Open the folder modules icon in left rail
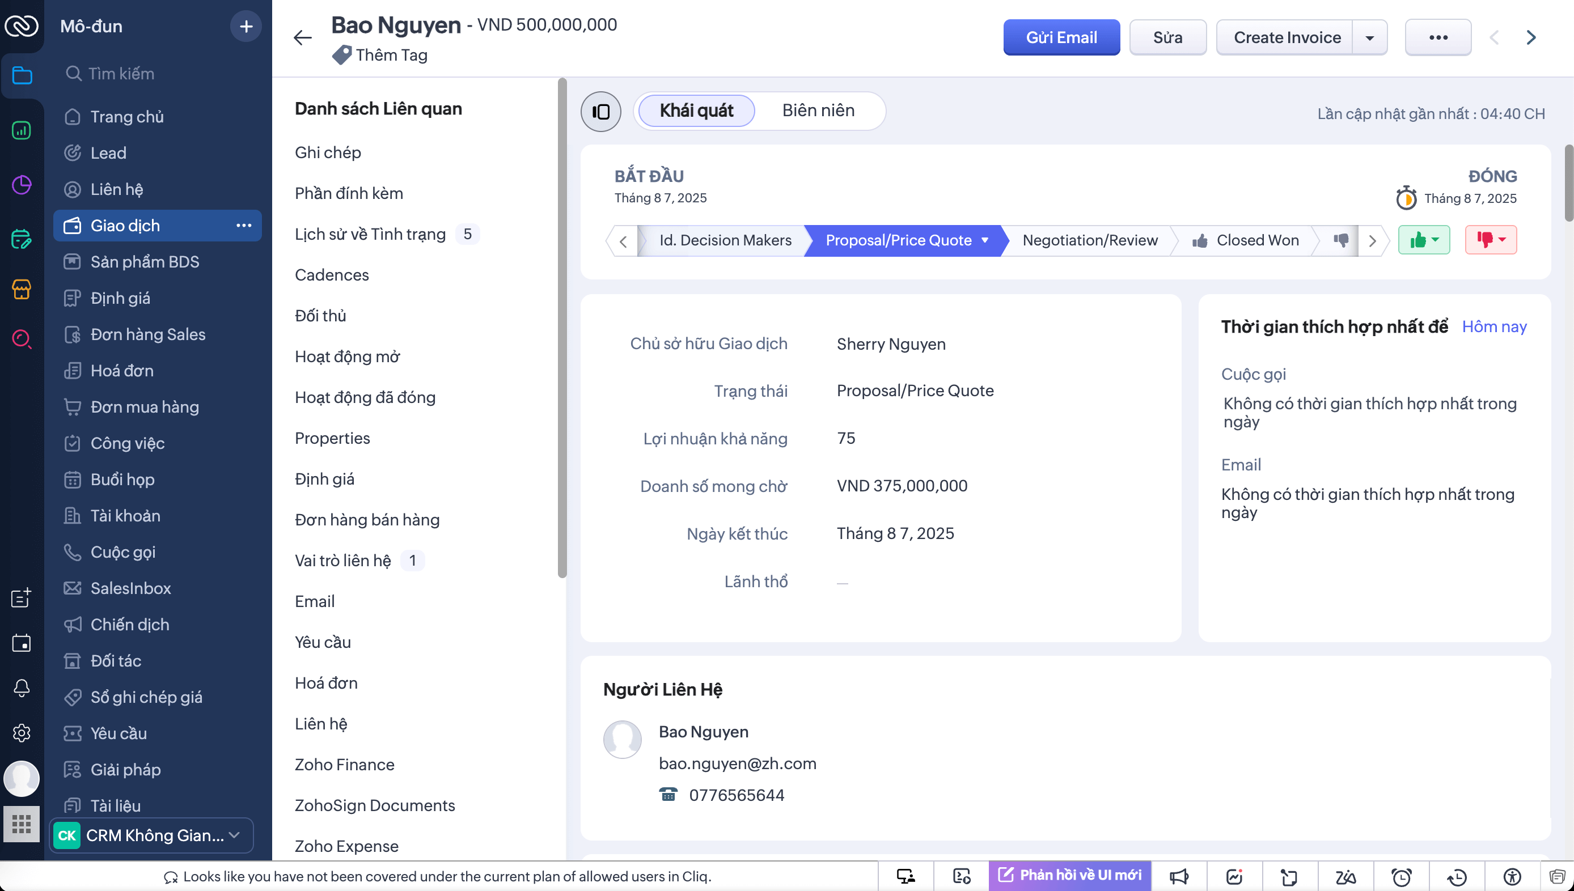The height and width of the screenshot is (891, 1574). [x=22, y=75]
